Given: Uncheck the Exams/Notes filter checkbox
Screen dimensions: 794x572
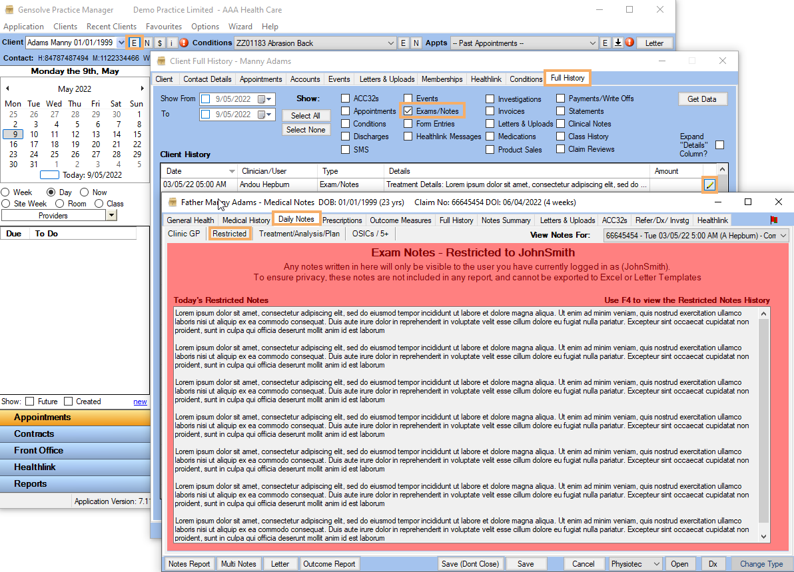Looking at the screenshot, I should tap(409, 111).
